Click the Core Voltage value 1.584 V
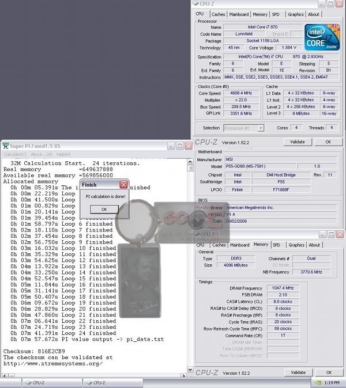346x388 pixels. [x=289, y=48]
